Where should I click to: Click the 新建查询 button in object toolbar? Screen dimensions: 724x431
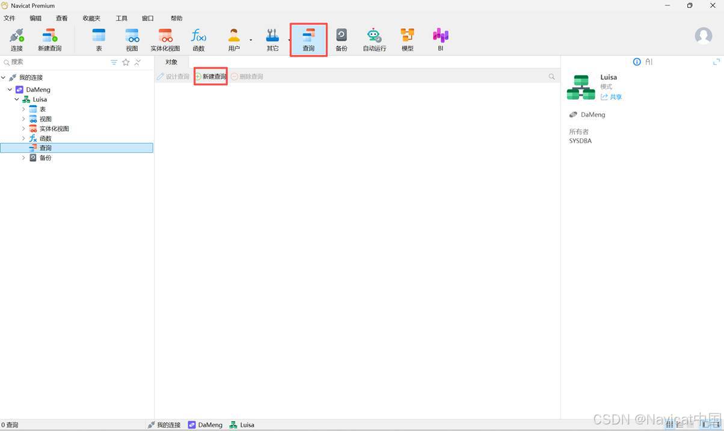(x=210, y=76)
